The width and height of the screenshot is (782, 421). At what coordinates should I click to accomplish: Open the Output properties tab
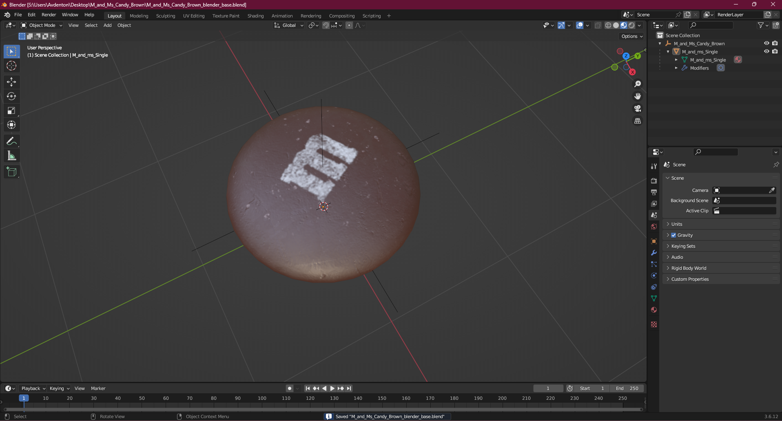coord(654,192)
